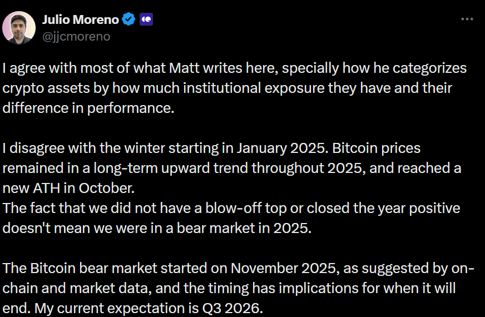Open the three-dot more options menu
This screenshot has height=317, width=485.
[x=467, y=19]
